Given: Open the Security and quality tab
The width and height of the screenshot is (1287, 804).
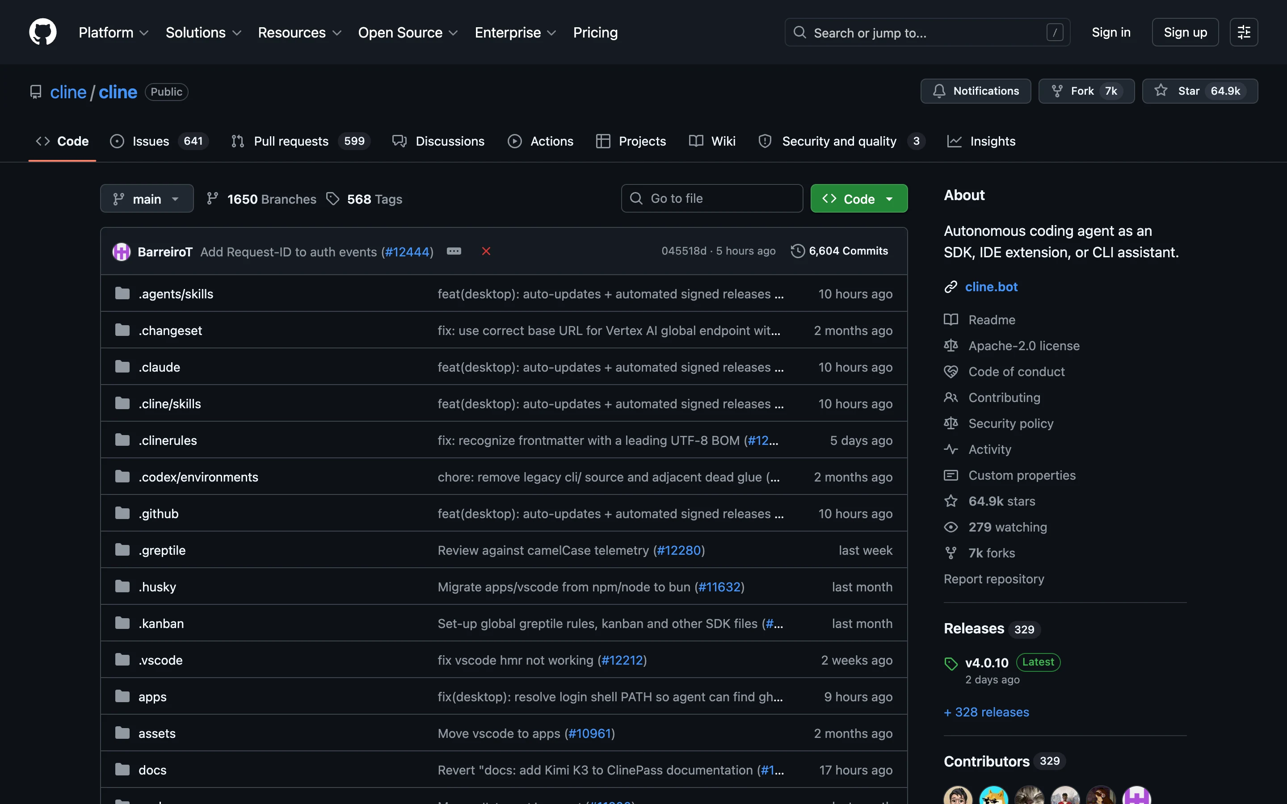Looking at the screenshot, I should pos(842,141).
